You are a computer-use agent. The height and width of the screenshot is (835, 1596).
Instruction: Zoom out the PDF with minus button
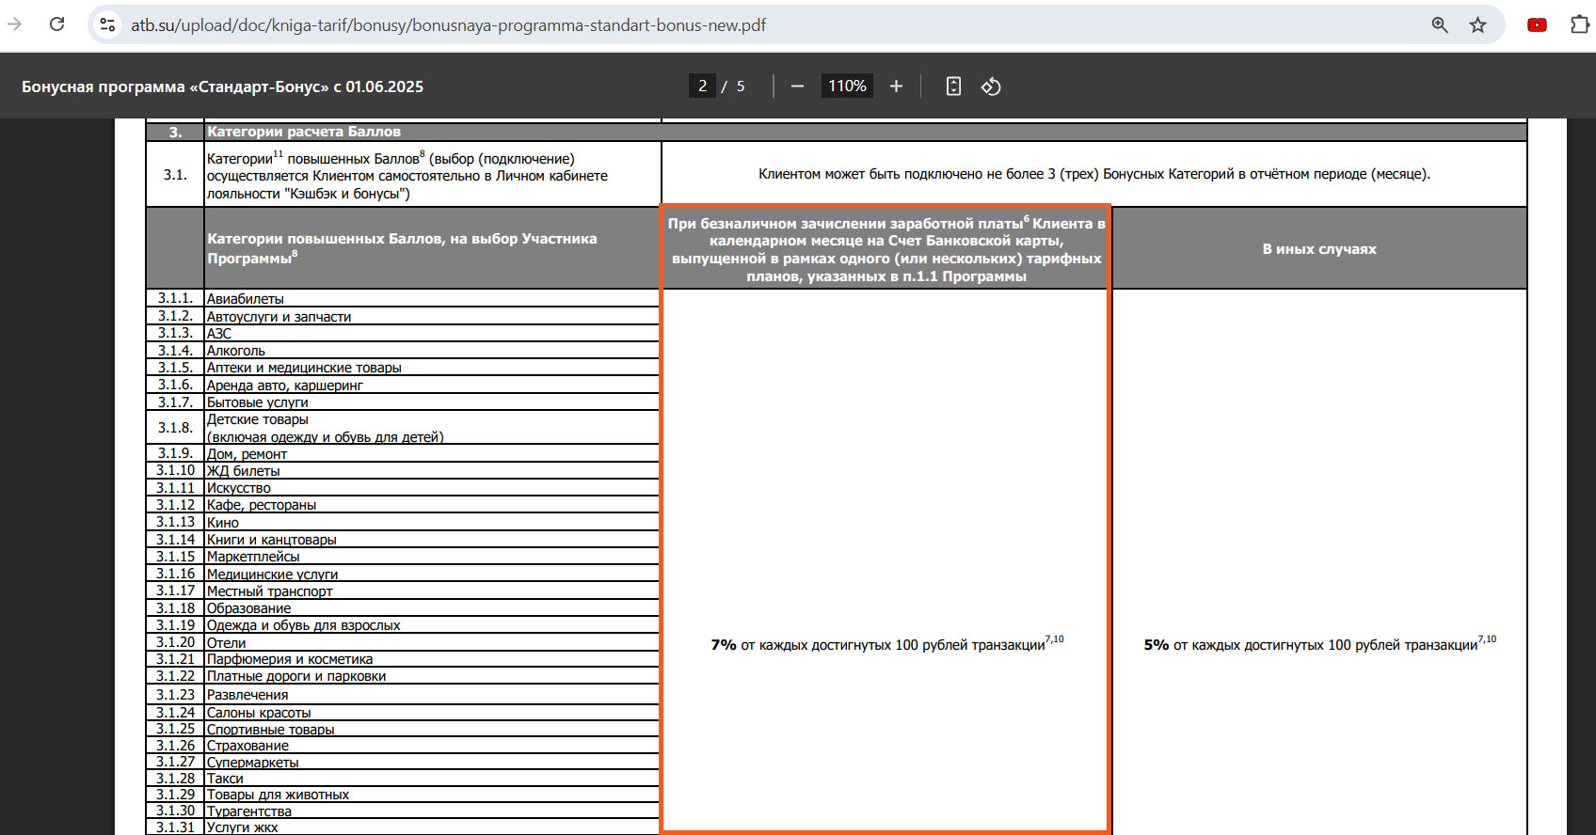pos(798,87)
